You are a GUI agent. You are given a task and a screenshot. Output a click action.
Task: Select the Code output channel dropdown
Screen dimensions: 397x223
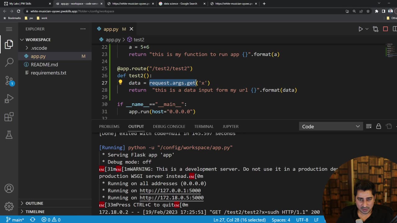331,126
